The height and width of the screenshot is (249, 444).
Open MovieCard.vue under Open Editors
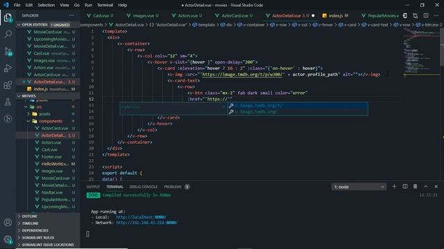tap(48, 32)
